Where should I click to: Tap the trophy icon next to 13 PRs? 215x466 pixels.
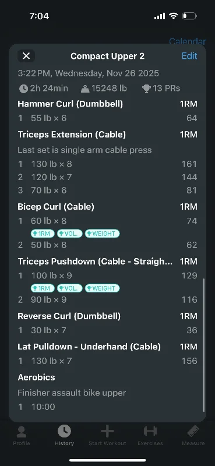pos(146,89)
